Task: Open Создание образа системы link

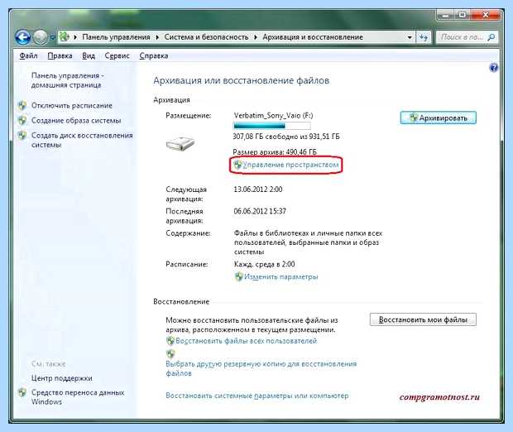Action: [x=76, y=121]
